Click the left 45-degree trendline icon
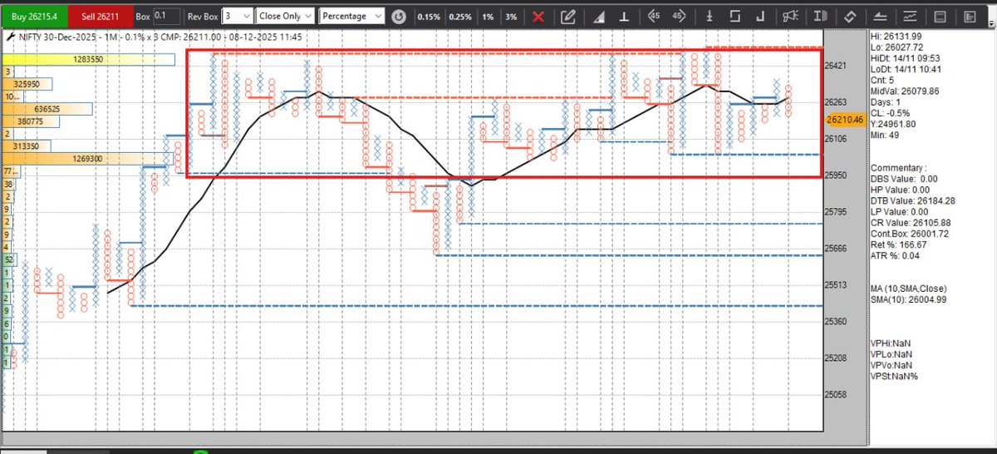Screen dimensions: 997x454 (654, 16)
